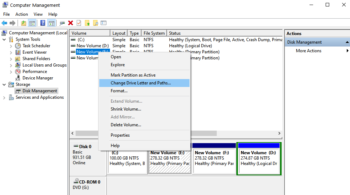Click the Show/Hide Console Tree toolbar icon
This screenshot has height=195, width=350.
click(x=32, y=23)
